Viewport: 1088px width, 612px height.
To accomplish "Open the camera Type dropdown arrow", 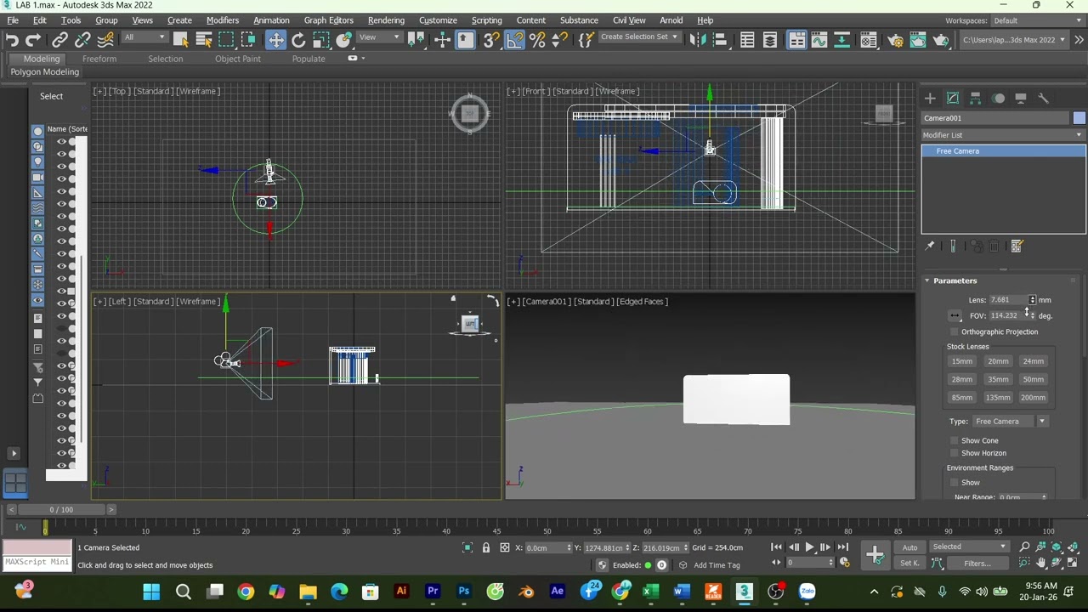I will tap(1042, 422).
